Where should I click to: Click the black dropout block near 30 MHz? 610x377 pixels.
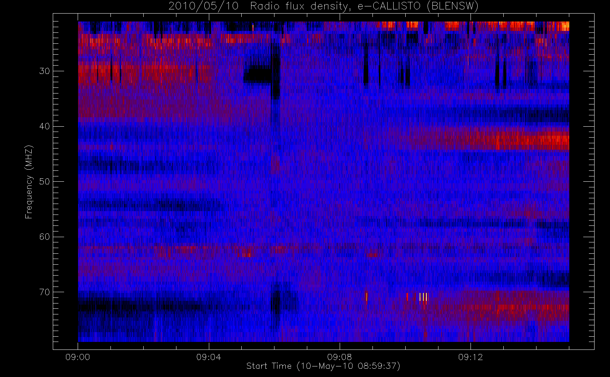pos(257,75)
